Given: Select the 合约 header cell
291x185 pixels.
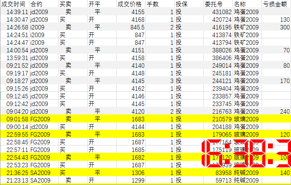Looking at the screenshot, I should coord(36,4).
